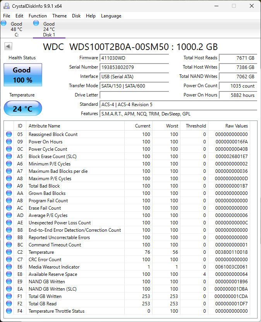This screenshot has height=322, width=261.
Task: Click the Power On Count value 1035 count
Action: tap(238, 86)
